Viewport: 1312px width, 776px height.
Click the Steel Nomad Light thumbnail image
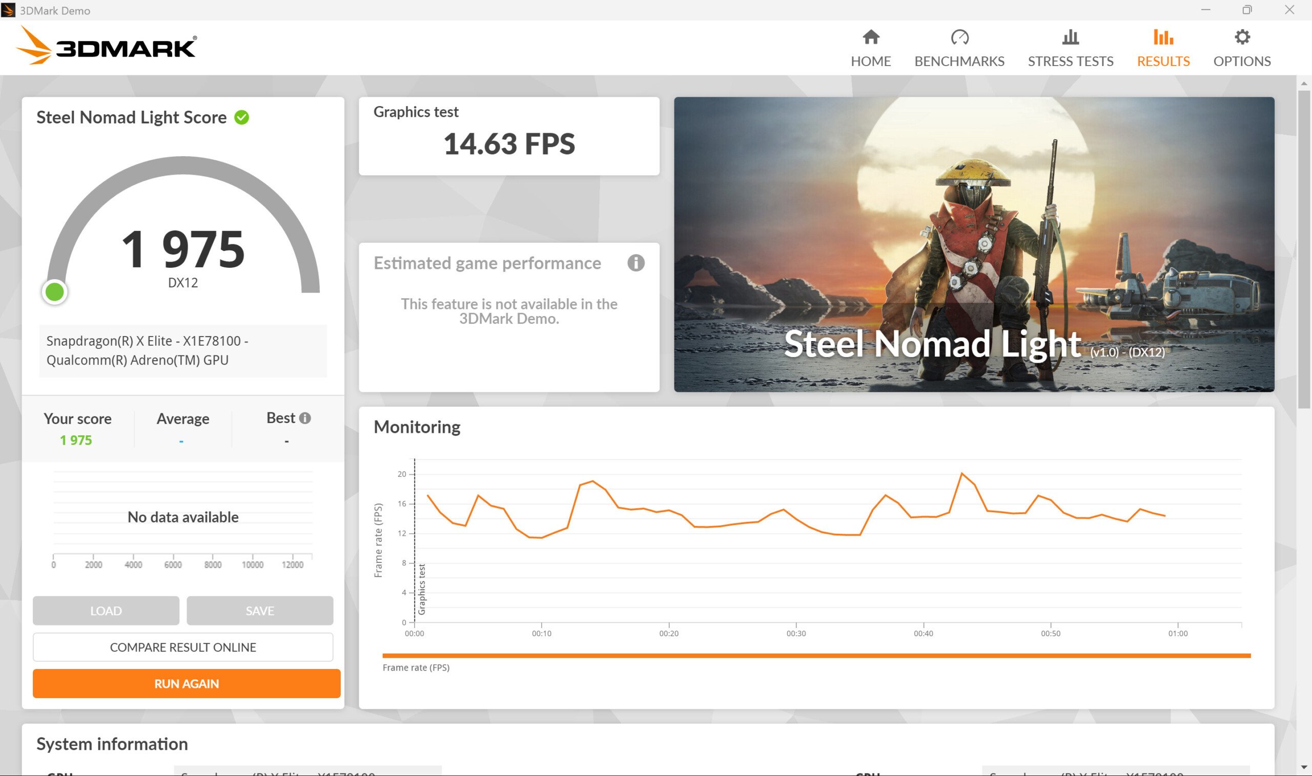click(974, 244)
